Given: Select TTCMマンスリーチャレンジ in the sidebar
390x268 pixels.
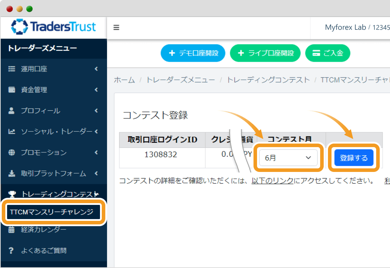Looking at the screenshot, I should pyautogui.click(x=52, y=212).
